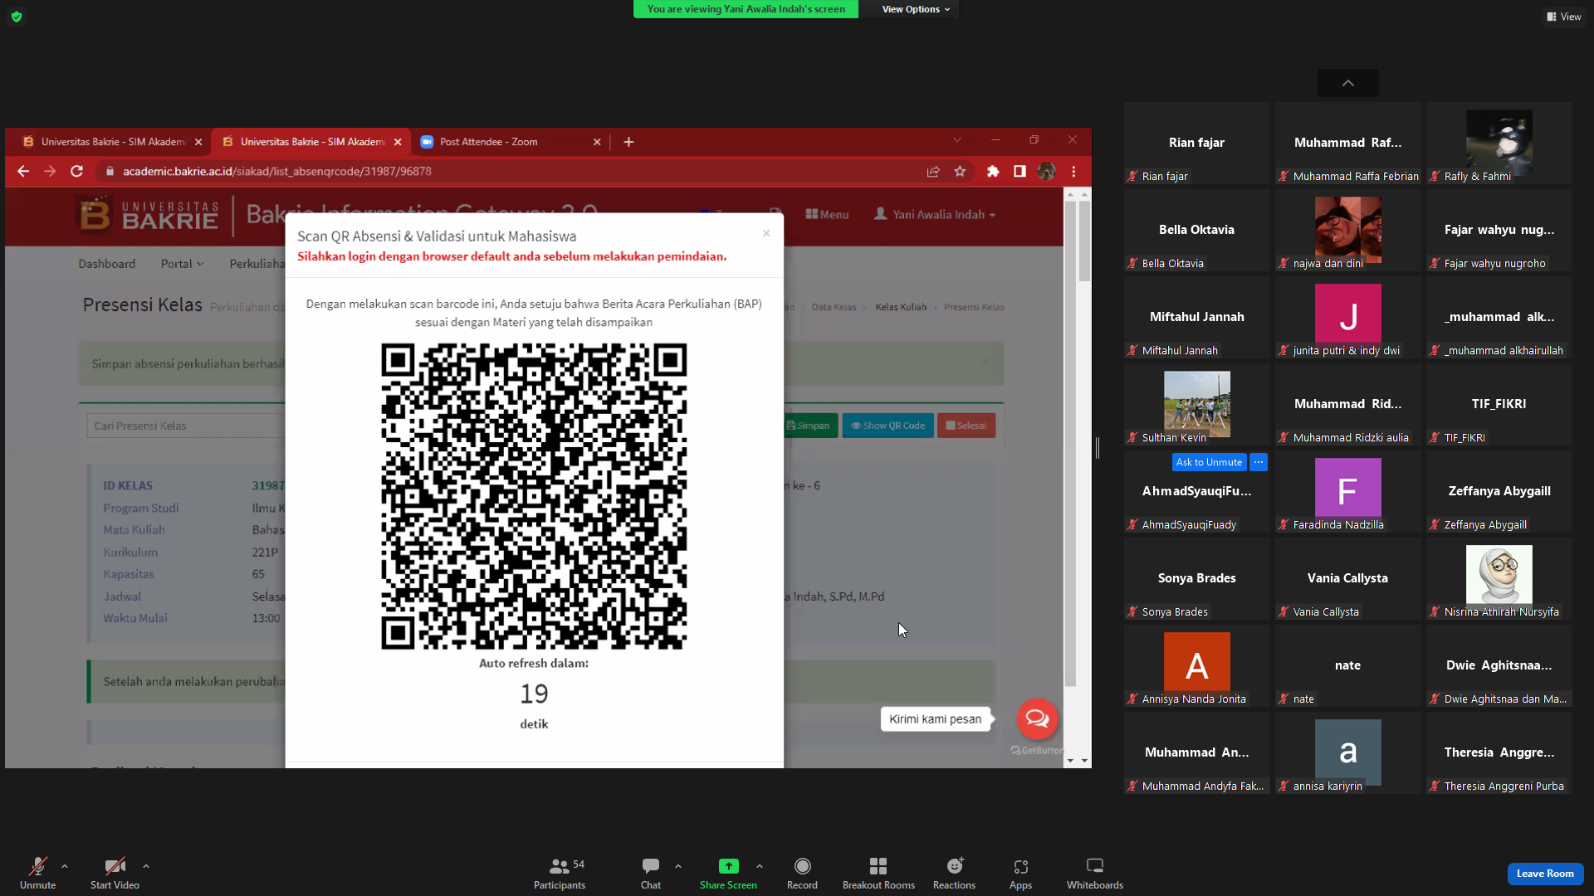Image resolution: width=1594 pixels, height=896 pixels.
Task: Open the Participants panel
Action: click(x=560, y=873)
